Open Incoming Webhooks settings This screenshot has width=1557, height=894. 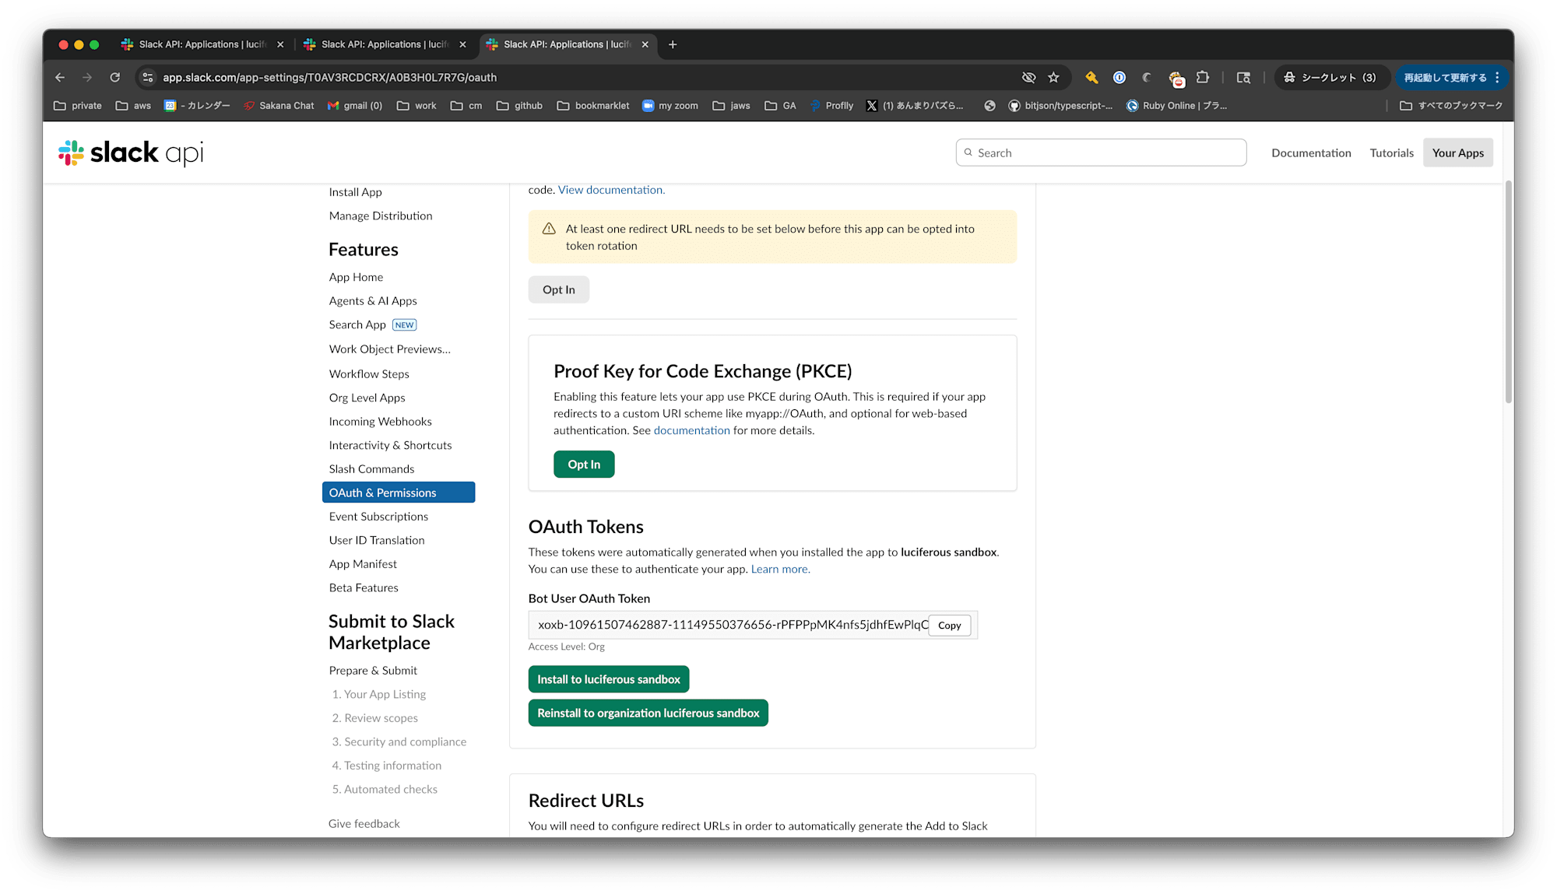click(x=380, y=422)
